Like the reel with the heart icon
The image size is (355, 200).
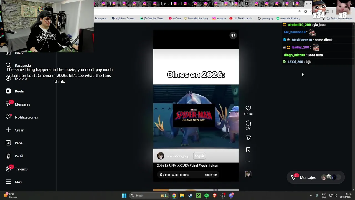coord(248,108)
